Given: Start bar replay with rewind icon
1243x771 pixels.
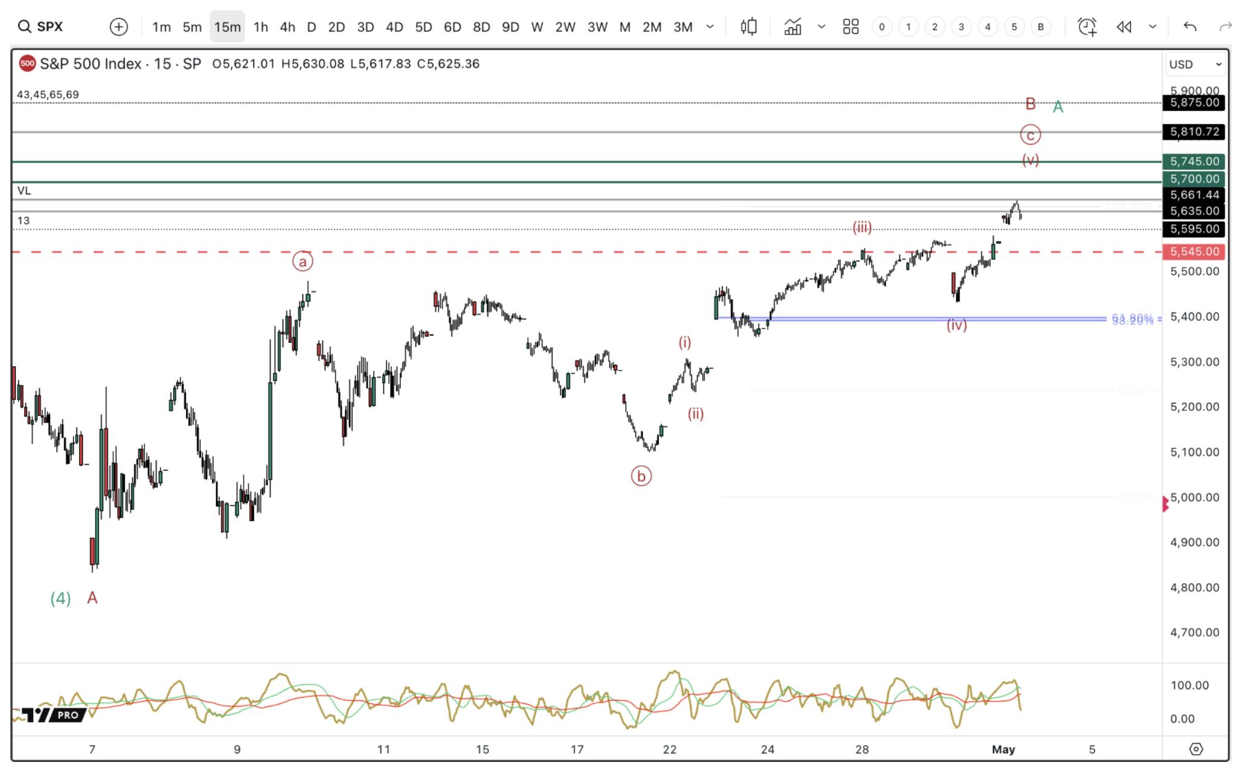Looking at the screenshot, I should click(x=1124, y=27).
